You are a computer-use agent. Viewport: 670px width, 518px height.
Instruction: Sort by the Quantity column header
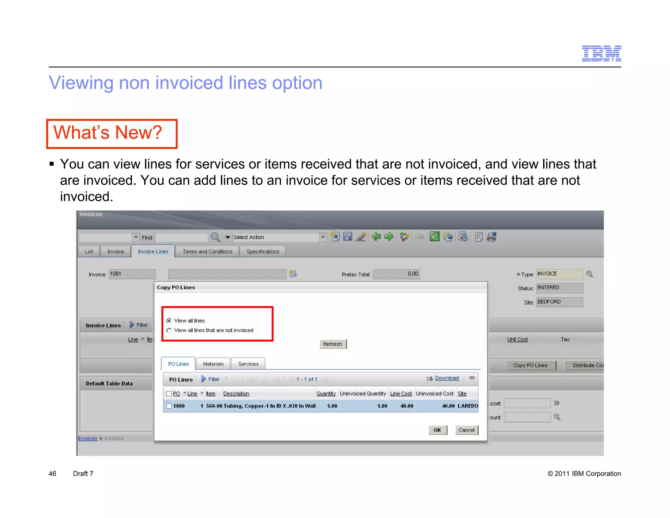326,394
